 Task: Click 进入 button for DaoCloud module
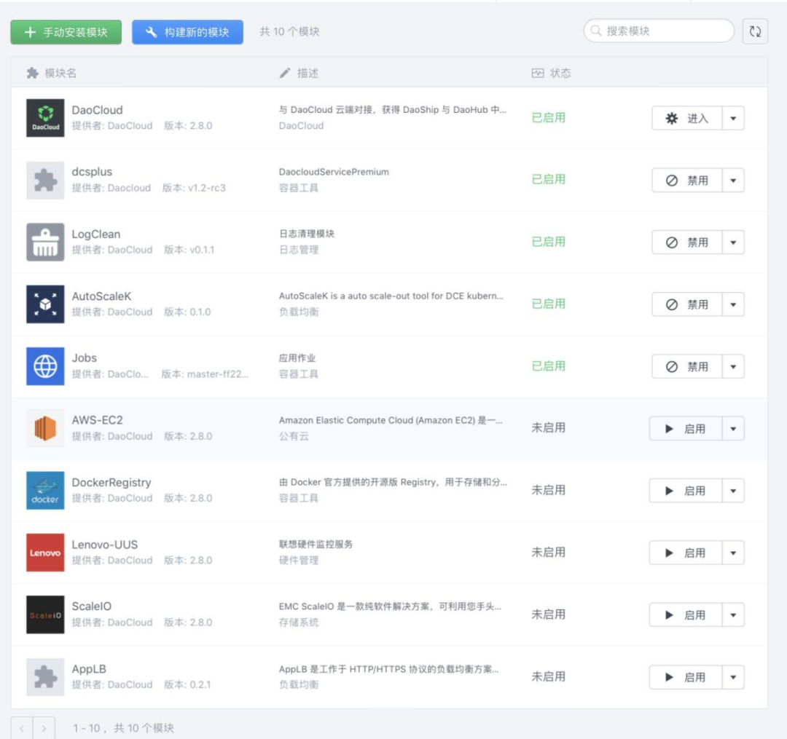[686, 119]
